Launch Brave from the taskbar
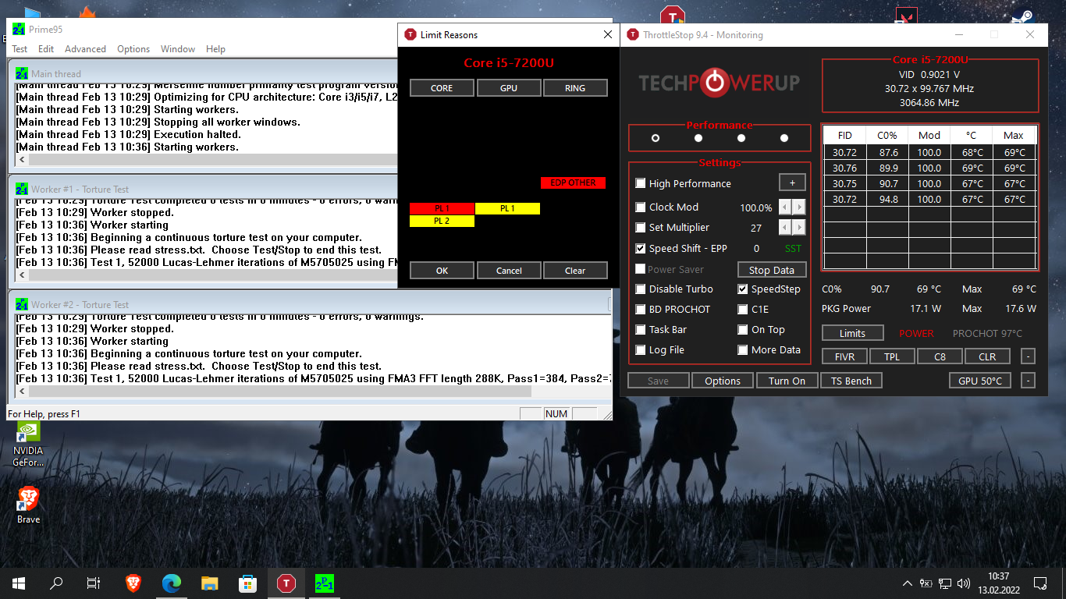This screenshot has width=1066, height=599. [x=133, y=583]
